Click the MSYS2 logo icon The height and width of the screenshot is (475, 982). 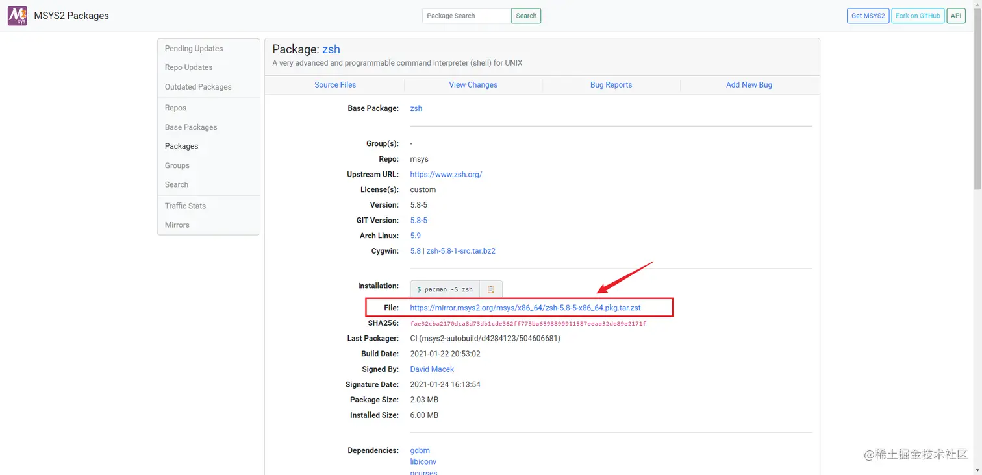18,16
